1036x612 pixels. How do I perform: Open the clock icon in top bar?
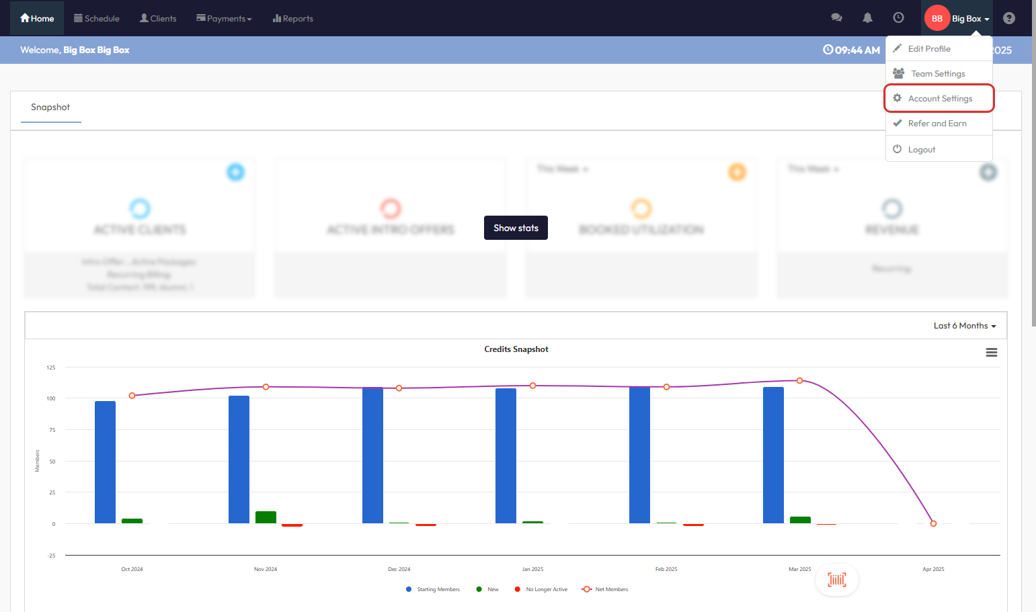898,18
